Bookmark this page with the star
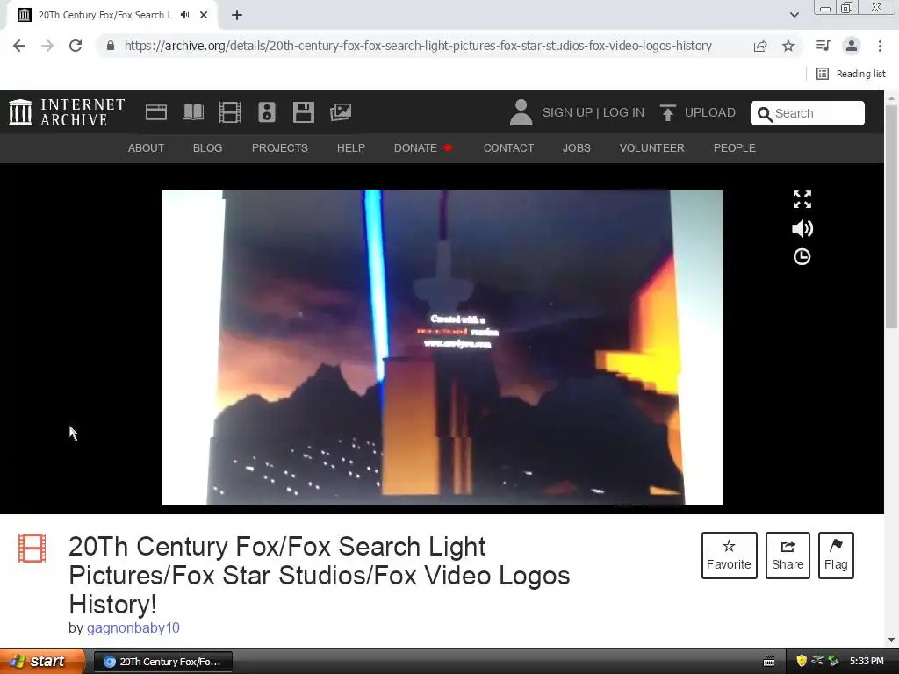The height and width of the screenshot is (674, 899). point(788,46)
